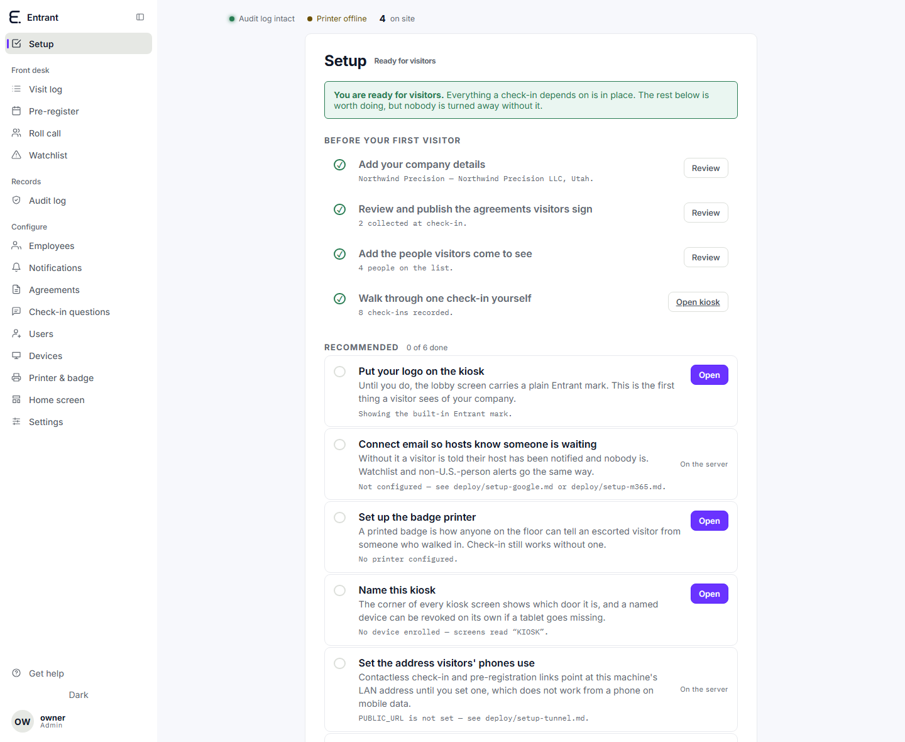Click Open for 'Set up the badge printer'
905x742 pixels.
click(x=709, y=521)
